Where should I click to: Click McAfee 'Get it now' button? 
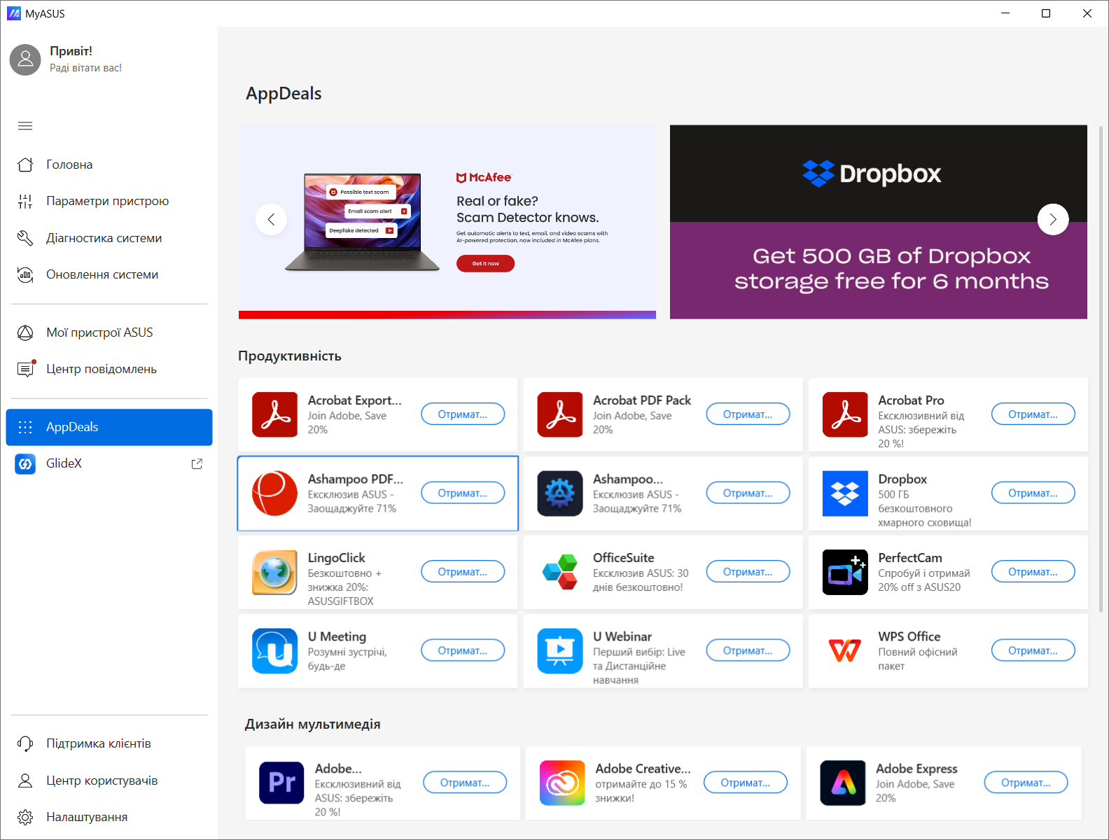click(485, 263)
